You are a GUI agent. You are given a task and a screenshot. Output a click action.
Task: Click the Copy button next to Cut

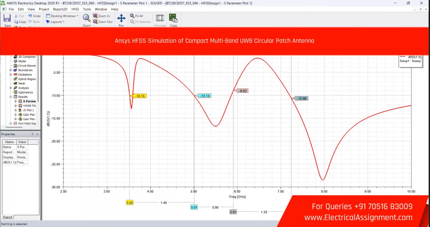pyautogui.click(x=20, y=22)
